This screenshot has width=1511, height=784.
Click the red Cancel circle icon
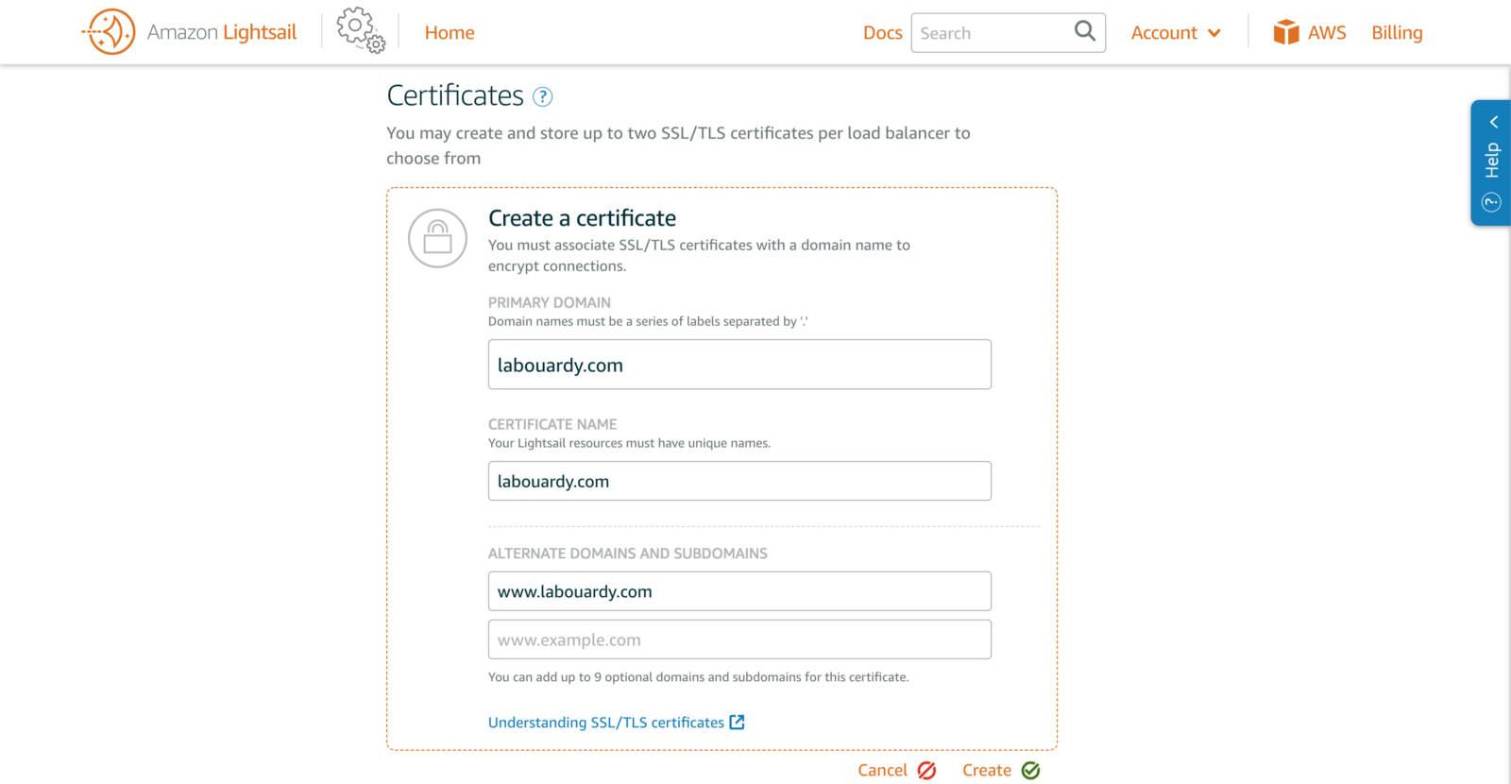(x=927, y=771)
